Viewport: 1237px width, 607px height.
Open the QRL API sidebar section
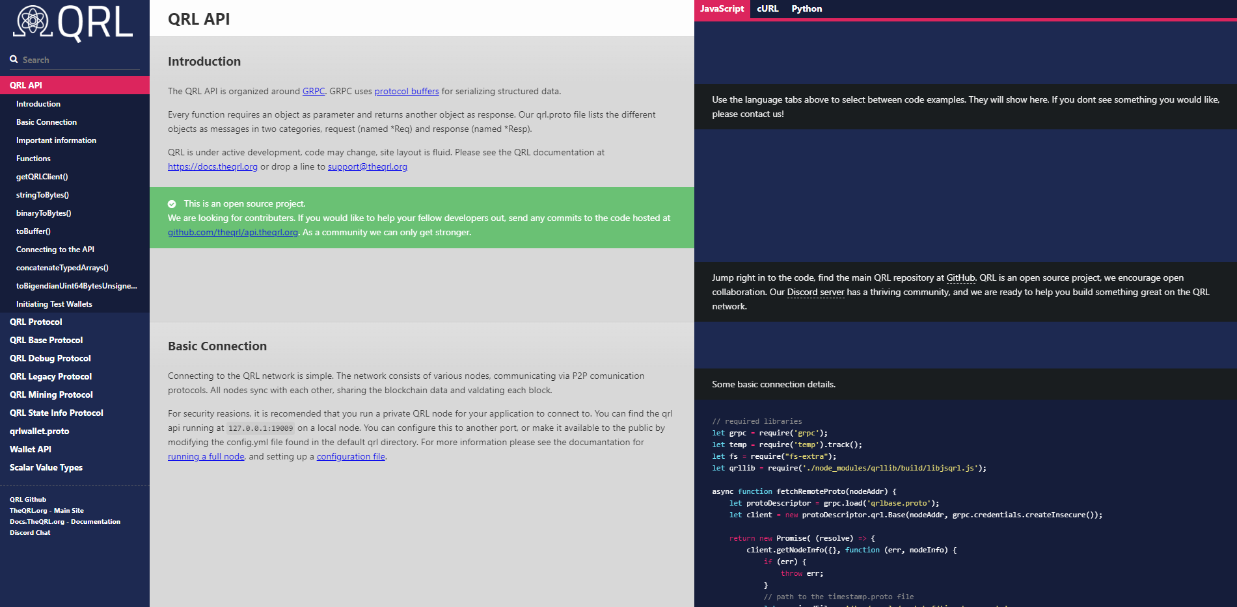(x=75, y=85)
